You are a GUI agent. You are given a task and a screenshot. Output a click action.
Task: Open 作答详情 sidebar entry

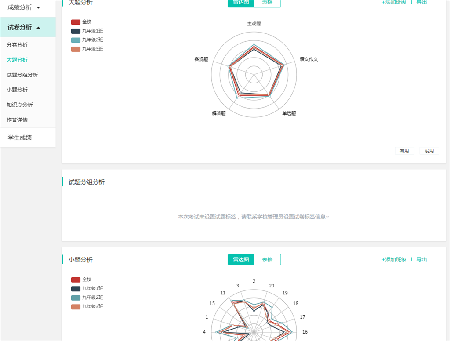pyautogui.click(x=17, y=120)
